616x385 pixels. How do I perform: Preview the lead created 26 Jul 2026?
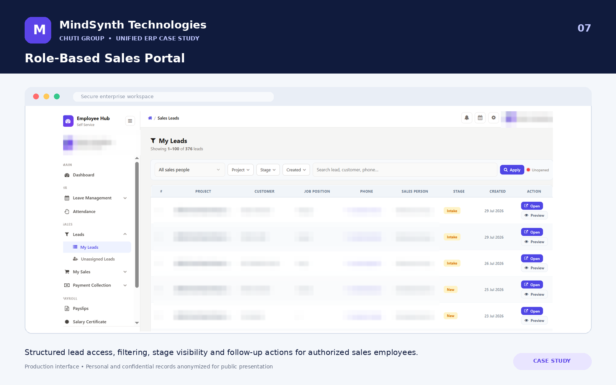[534, 268]
